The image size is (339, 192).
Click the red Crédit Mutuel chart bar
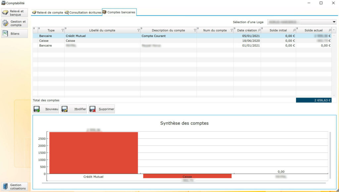(94, 152)
